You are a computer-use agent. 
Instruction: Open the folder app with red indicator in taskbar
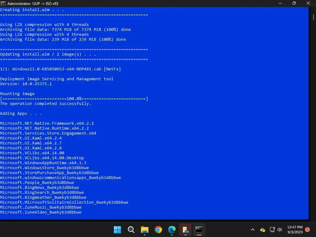185,230
